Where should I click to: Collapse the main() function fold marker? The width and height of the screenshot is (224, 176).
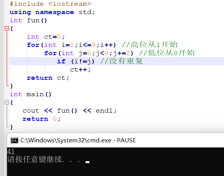(x=7, y=102)
